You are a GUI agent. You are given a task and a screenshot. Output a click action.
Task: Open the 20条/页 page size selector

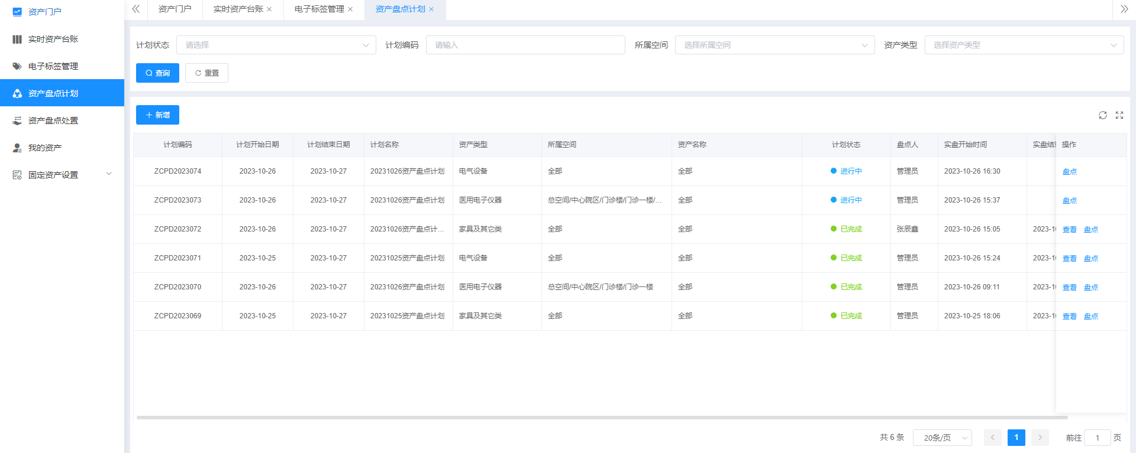942,438
